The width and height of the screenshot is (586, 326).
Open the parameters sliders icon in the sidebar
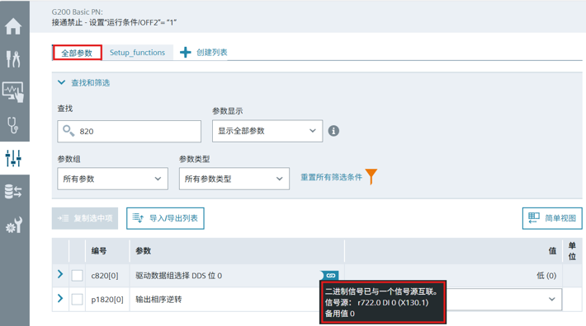pyautogui.click(x=13, y=158)
